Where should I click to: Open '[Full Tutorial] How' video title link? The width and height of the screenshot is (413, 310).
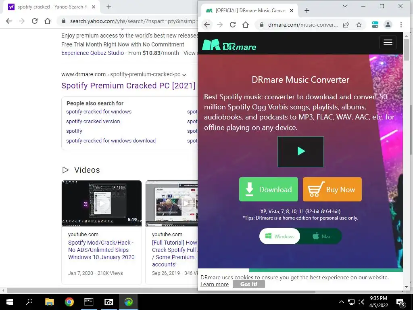[x=174, y=253]
